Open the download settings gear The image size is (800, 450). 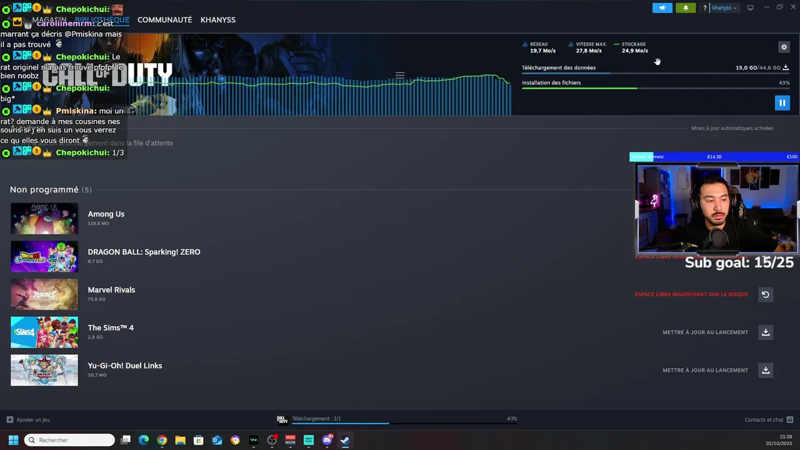(784, 47)
